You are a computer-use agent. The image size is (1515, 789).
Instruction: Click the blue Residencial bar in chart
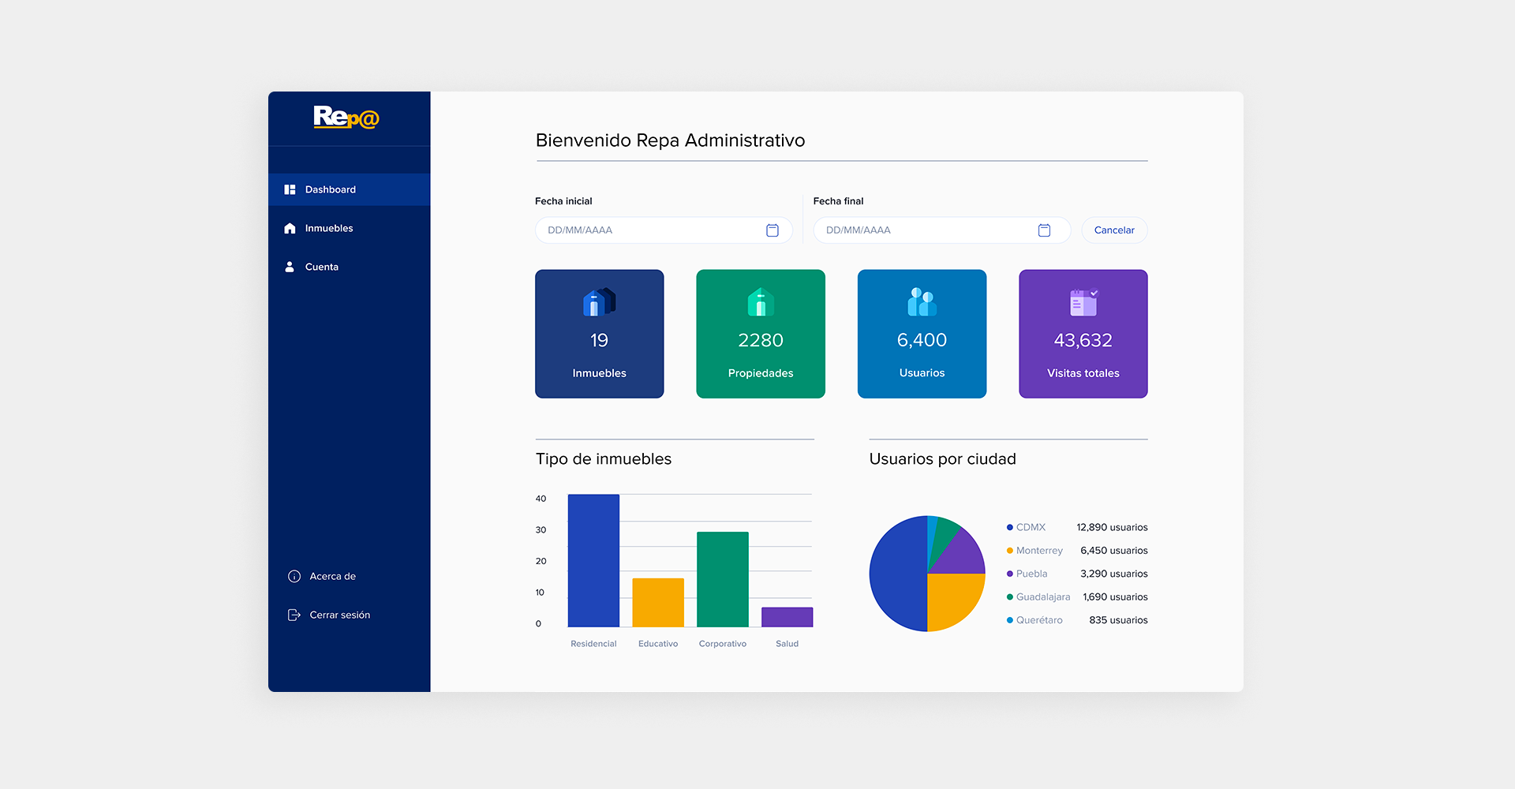(x=593, y=560)
